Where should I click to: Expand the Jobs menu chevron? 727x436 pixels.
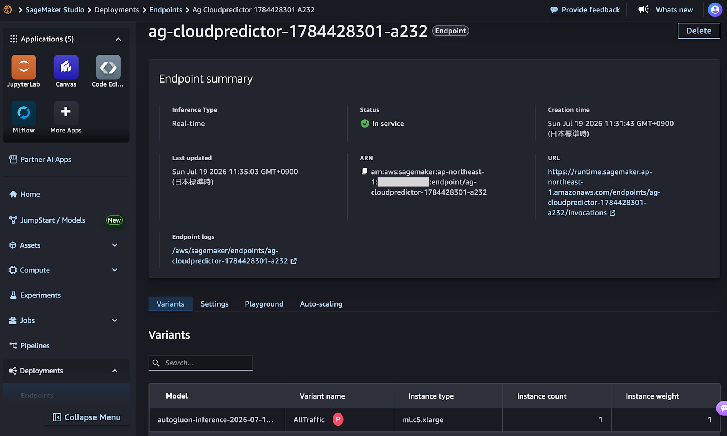point(115,320)
